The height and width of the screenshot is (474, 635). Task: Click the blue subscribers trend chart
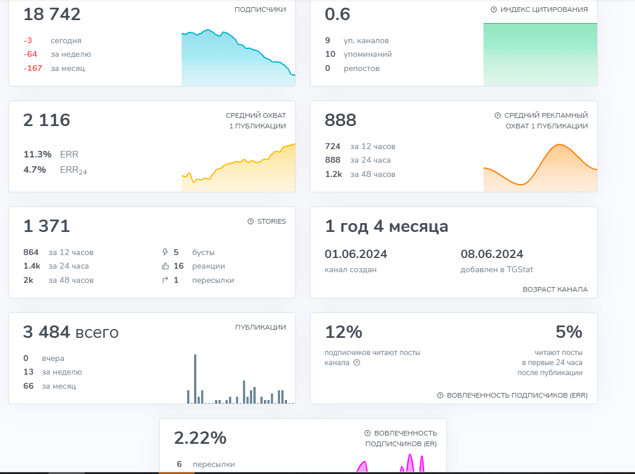pos(238,59)
